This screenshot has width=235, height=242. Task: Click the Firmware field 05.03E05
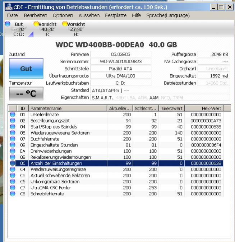click(x=121, y=54)
